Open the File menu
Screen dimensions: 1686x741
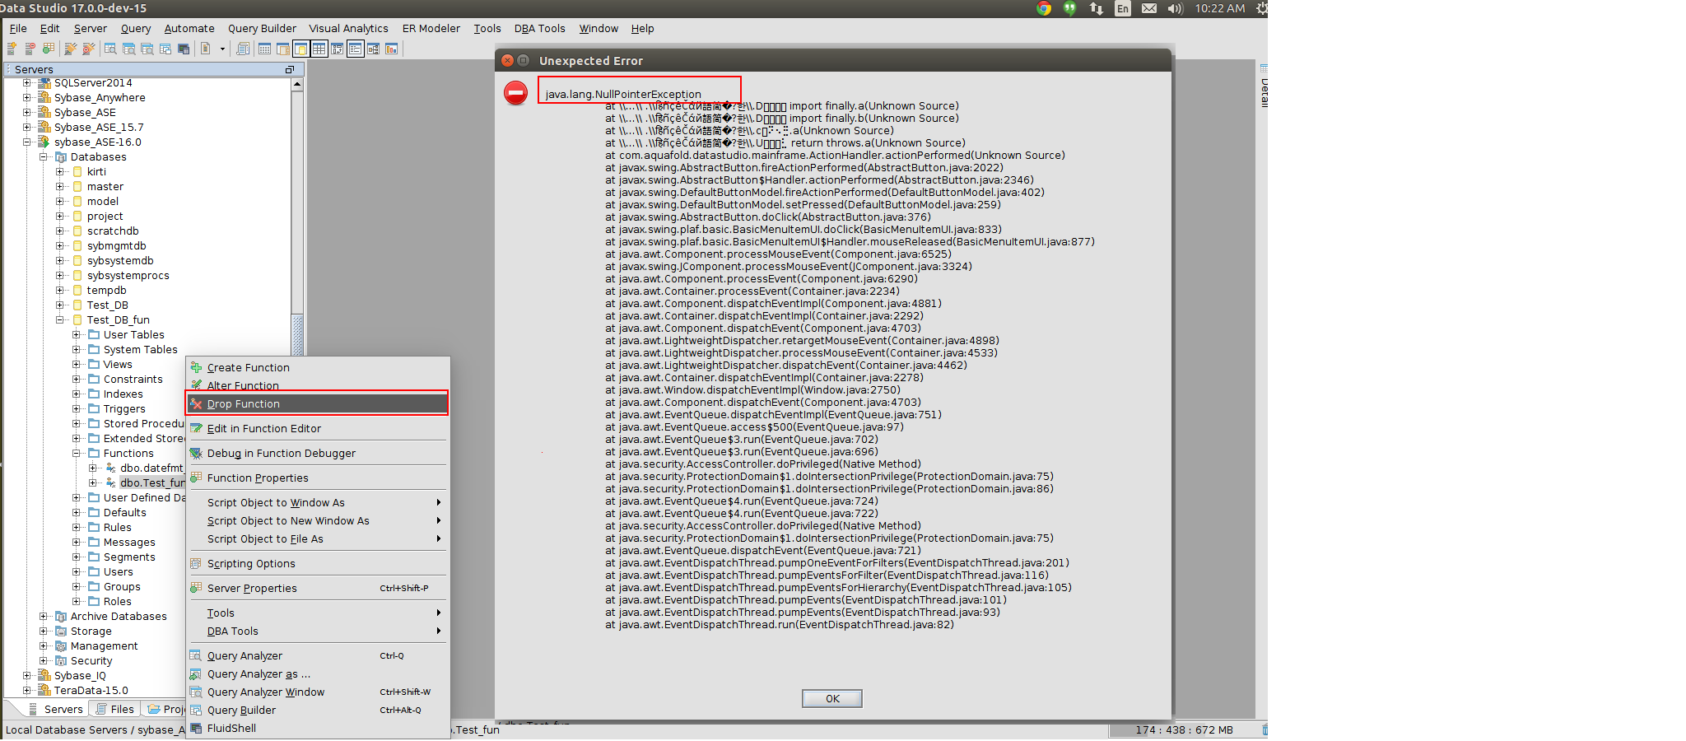pyautogui.click(x=18, y=29)
